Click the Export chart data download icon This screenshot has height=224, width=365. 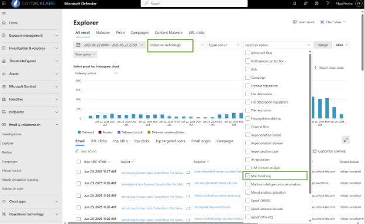315,68
